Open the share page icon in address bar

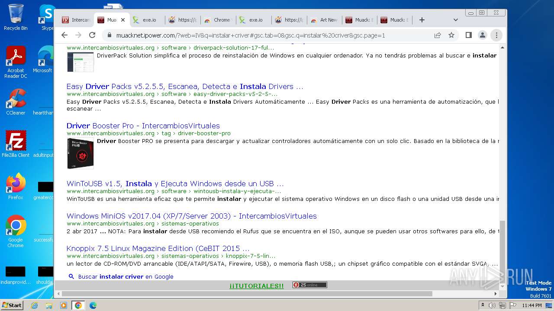click(438, 35)
